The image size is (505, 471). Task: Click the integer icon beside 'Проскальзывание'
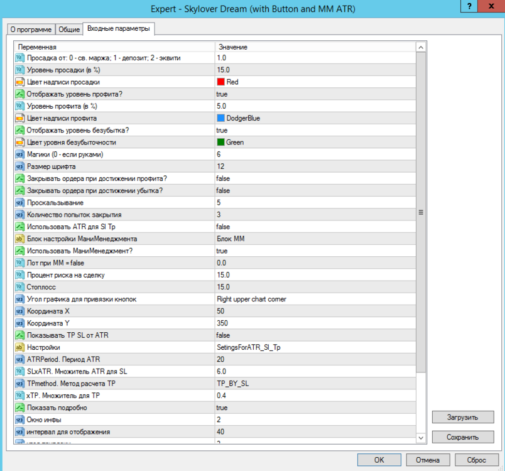(19, 202)
